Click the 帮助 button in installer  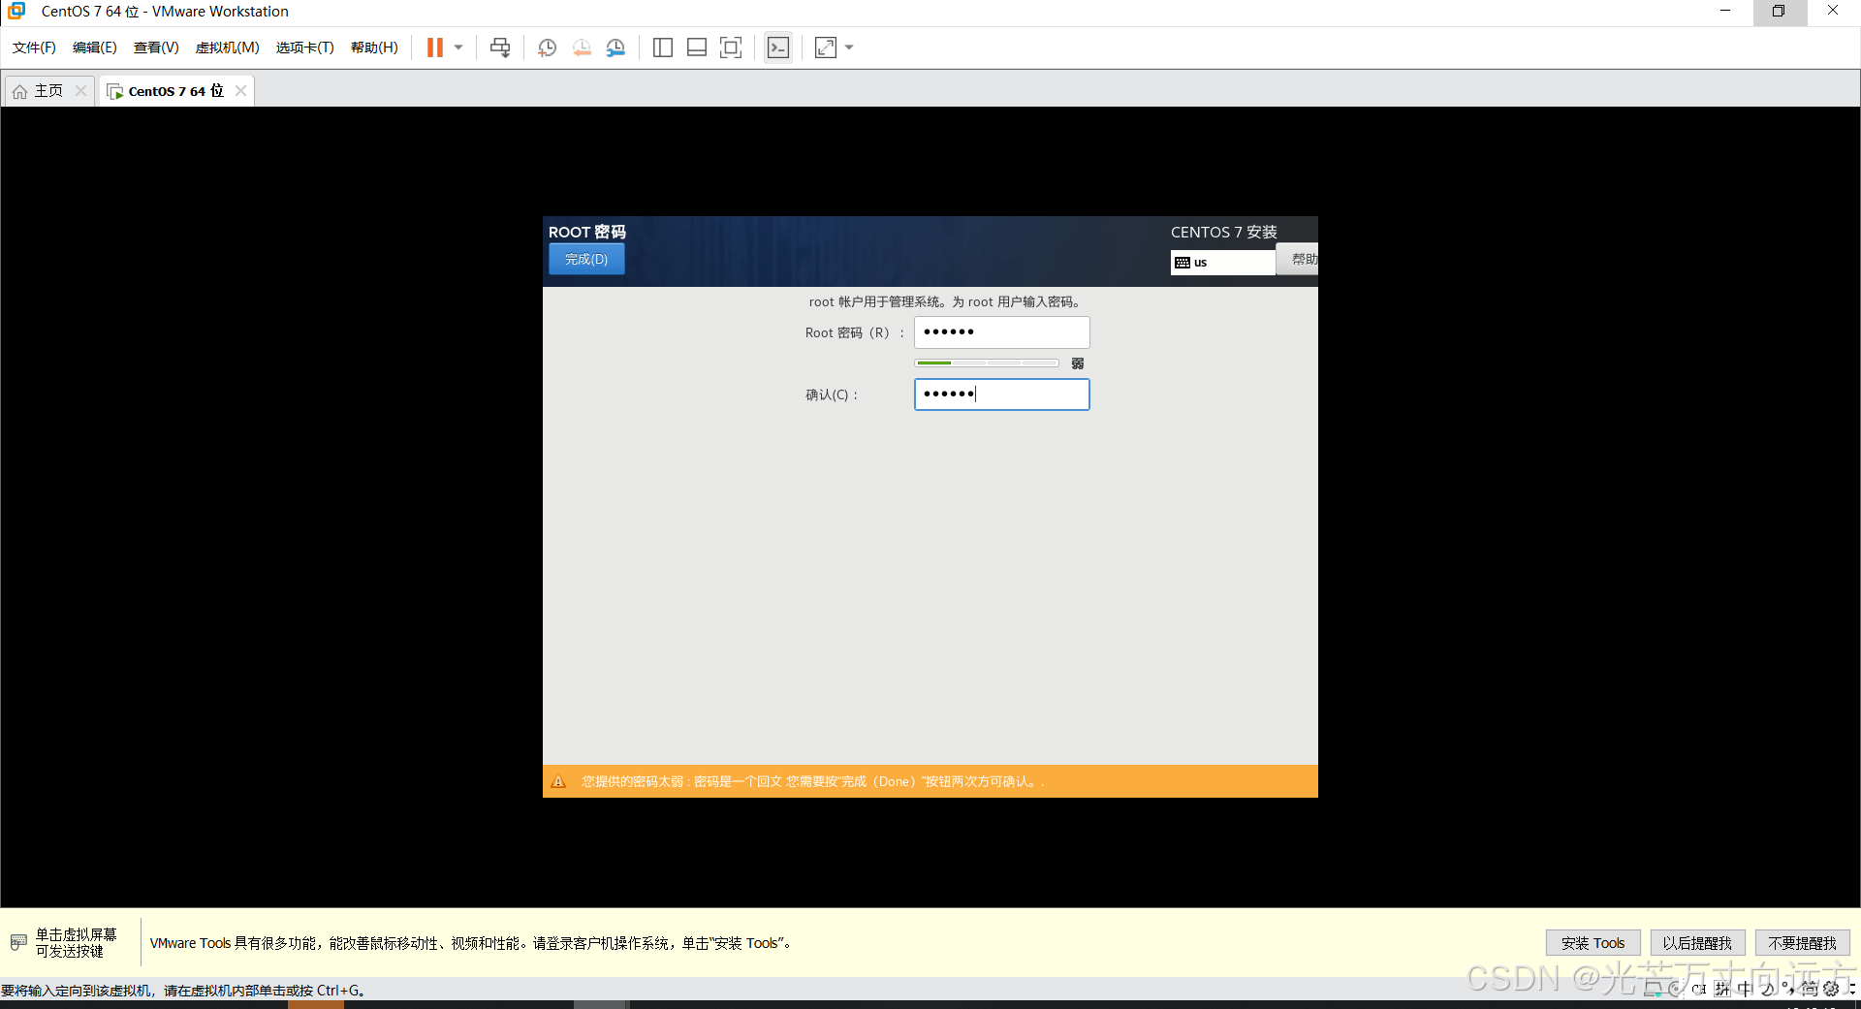(1299, 259)
